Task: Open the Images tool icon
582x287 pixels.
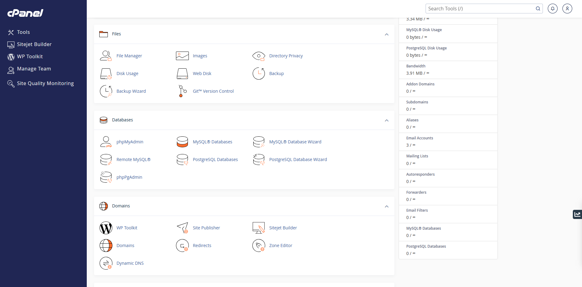Action: 182,56
